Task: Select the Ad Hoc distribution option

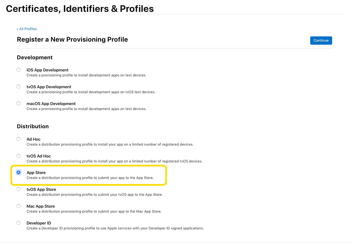Action: 18,139
